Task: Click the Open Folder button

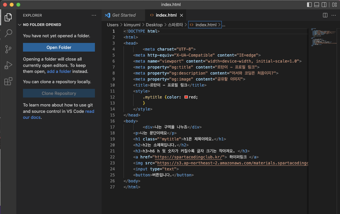Action: click(x=59, y=47)
